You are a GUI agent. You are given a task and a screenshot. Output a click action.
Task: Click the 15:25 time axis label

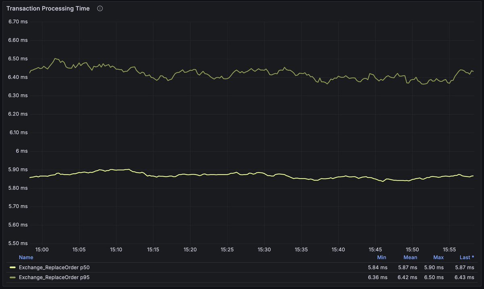(x=227, y=250)
